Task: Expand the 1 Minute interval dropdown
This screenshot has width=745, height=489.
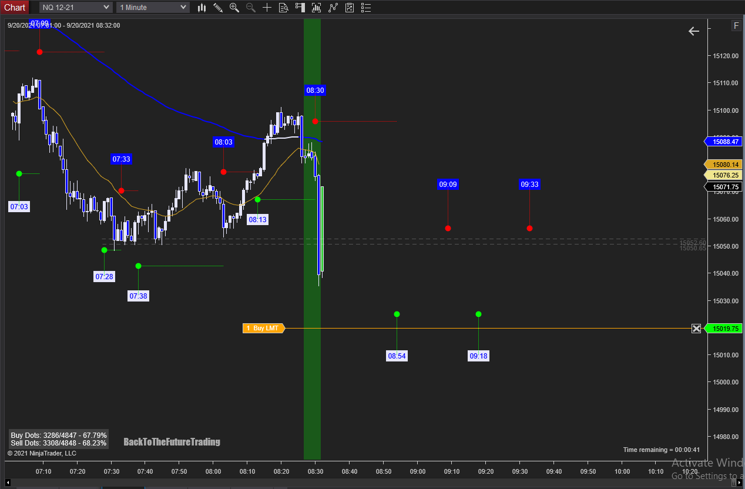Action: point(153,7)
